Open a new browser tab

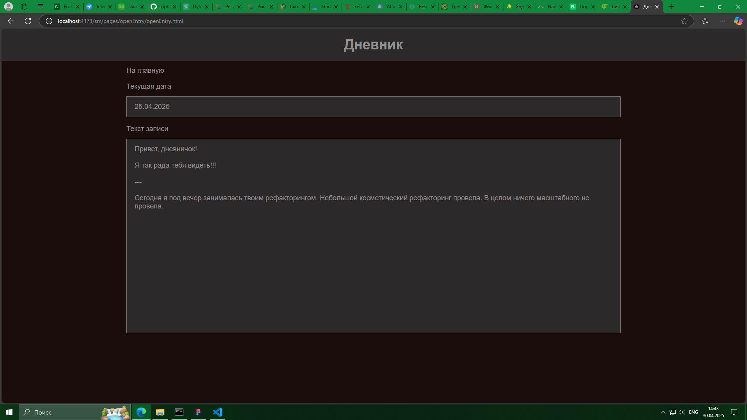(671, 7)
